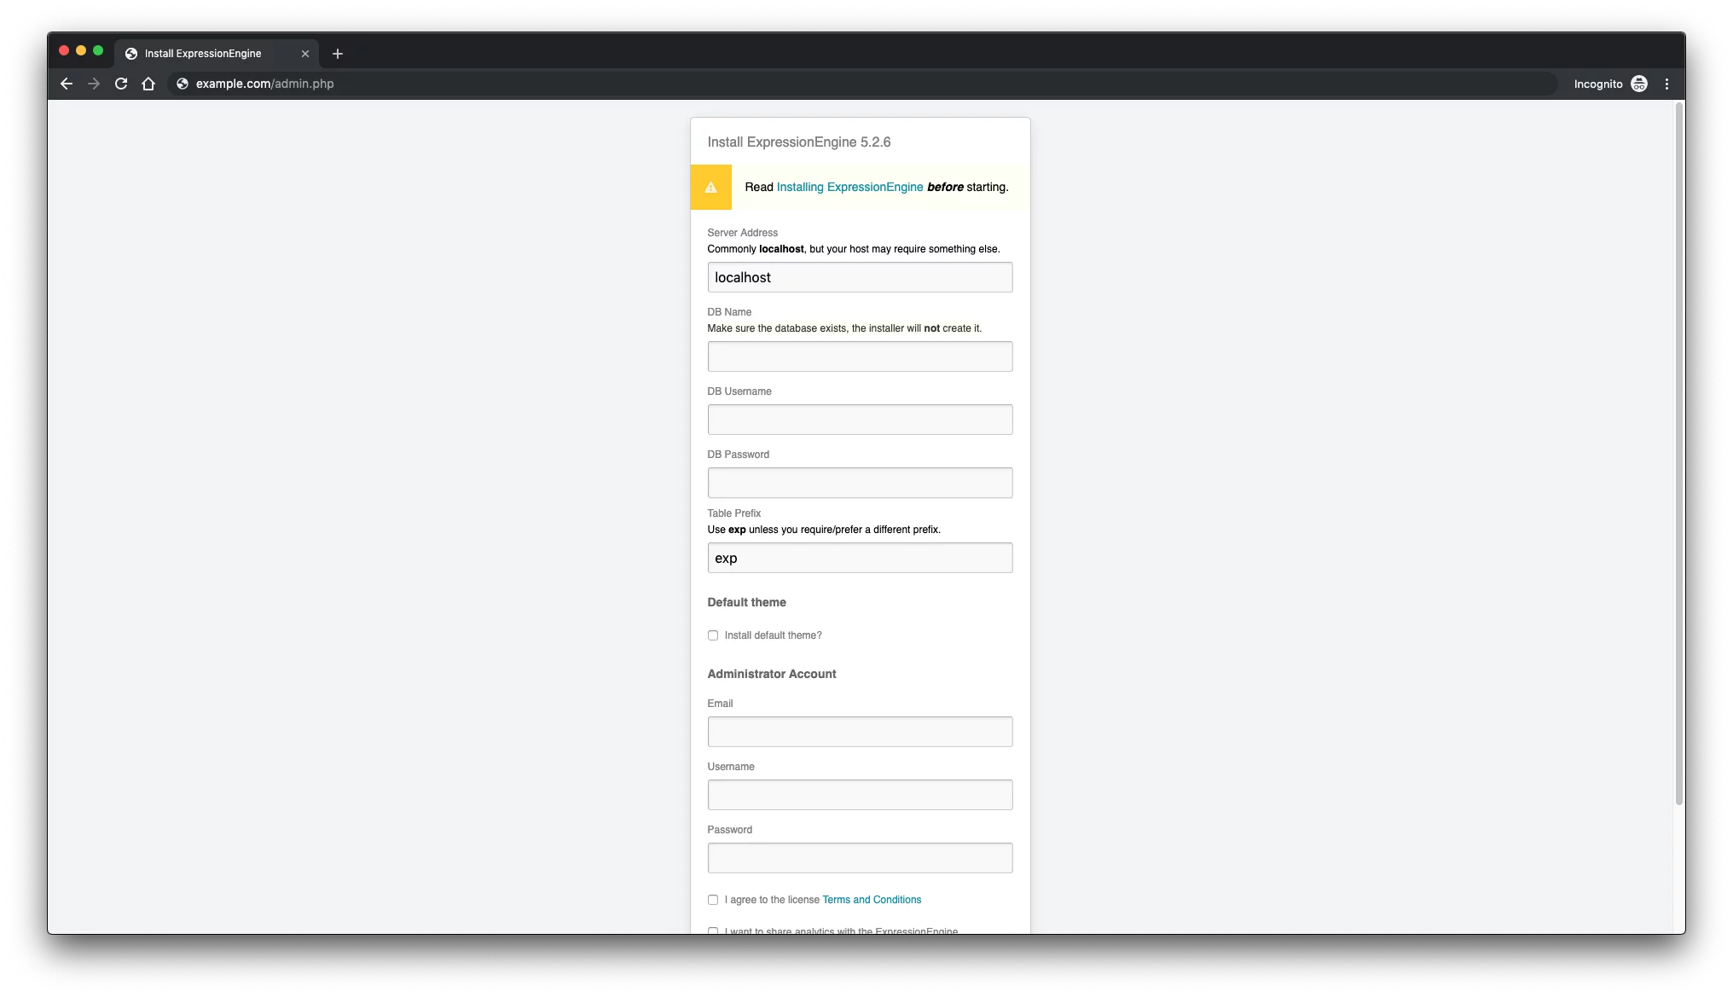The height and width of the screenshot is (997, 1733).
Task: Click the DB Password field
Action: point(860,483)
